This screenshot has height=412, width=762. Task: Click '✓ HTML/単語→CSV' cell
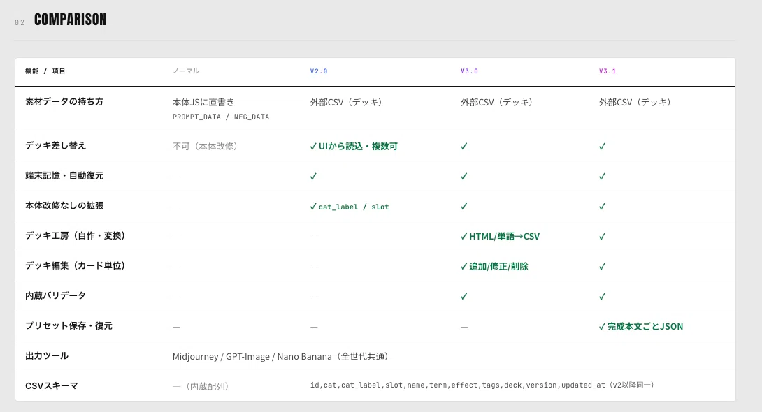[500, 236]
